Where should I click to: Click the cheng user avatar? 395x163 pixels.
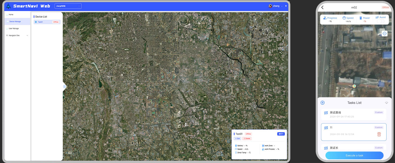(270, 6)
